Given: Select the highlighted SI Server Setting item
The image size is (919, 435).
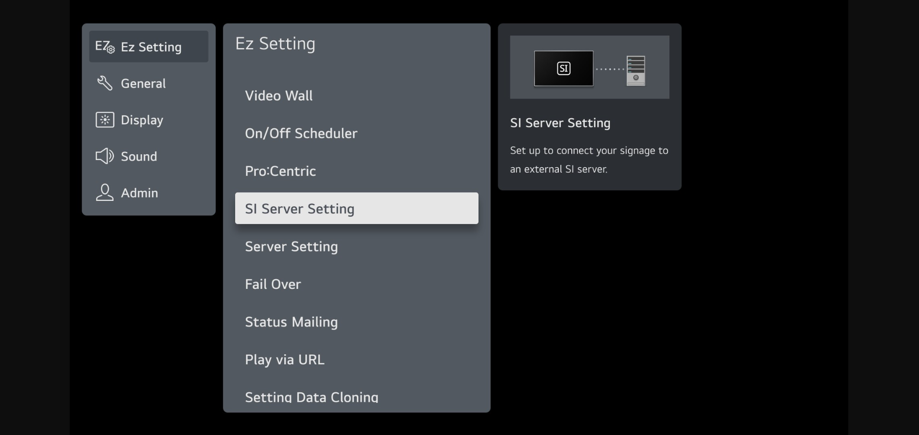Looking at the screenshot, I should [356, 209].
